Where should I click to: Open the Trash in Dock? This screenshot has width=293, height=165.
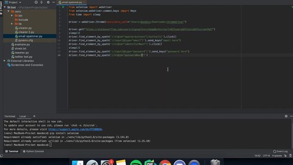pyautogui.click(x=215, y=162)
